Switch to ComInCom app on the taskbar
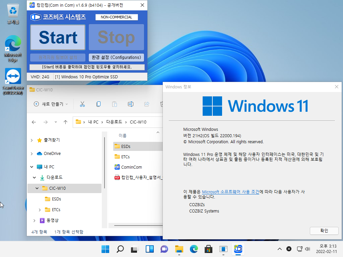The width and height of the screenshot is (343, 257). pos(238,249)
